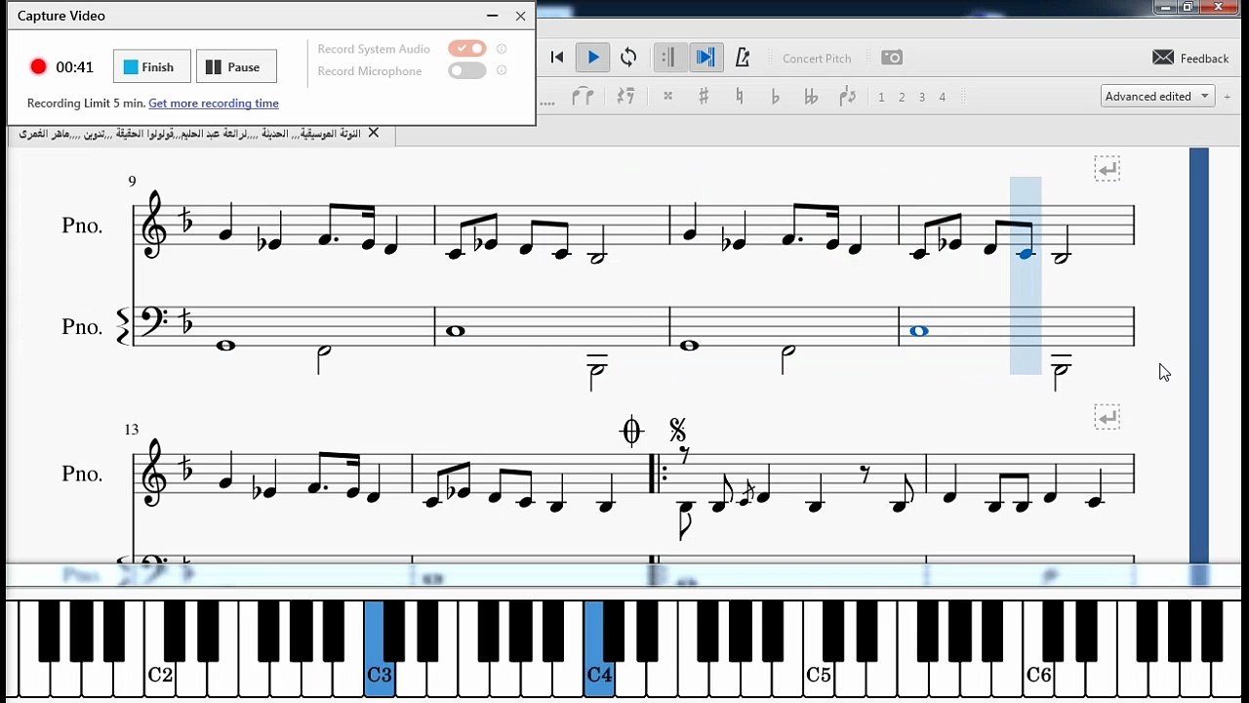Click the 00:41 recording timer

pyautogui.click(x=74, y=67)
